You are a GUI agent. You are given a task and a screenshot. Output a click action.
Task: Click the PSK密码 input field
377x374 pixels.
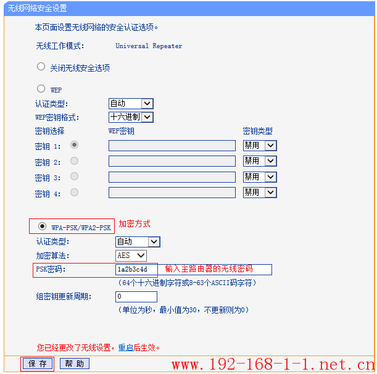click(x=194, y=270)
